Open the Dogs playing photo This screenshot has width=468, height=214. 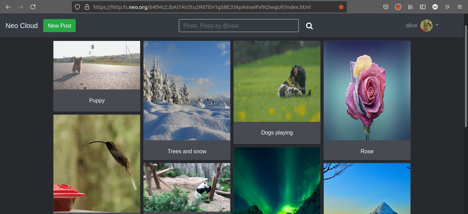tap(277, 81)
